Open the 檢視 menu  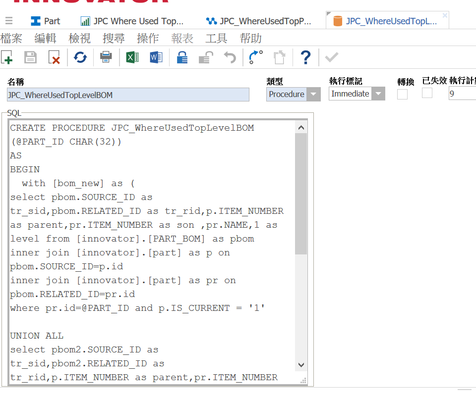[x=79, y=38]
